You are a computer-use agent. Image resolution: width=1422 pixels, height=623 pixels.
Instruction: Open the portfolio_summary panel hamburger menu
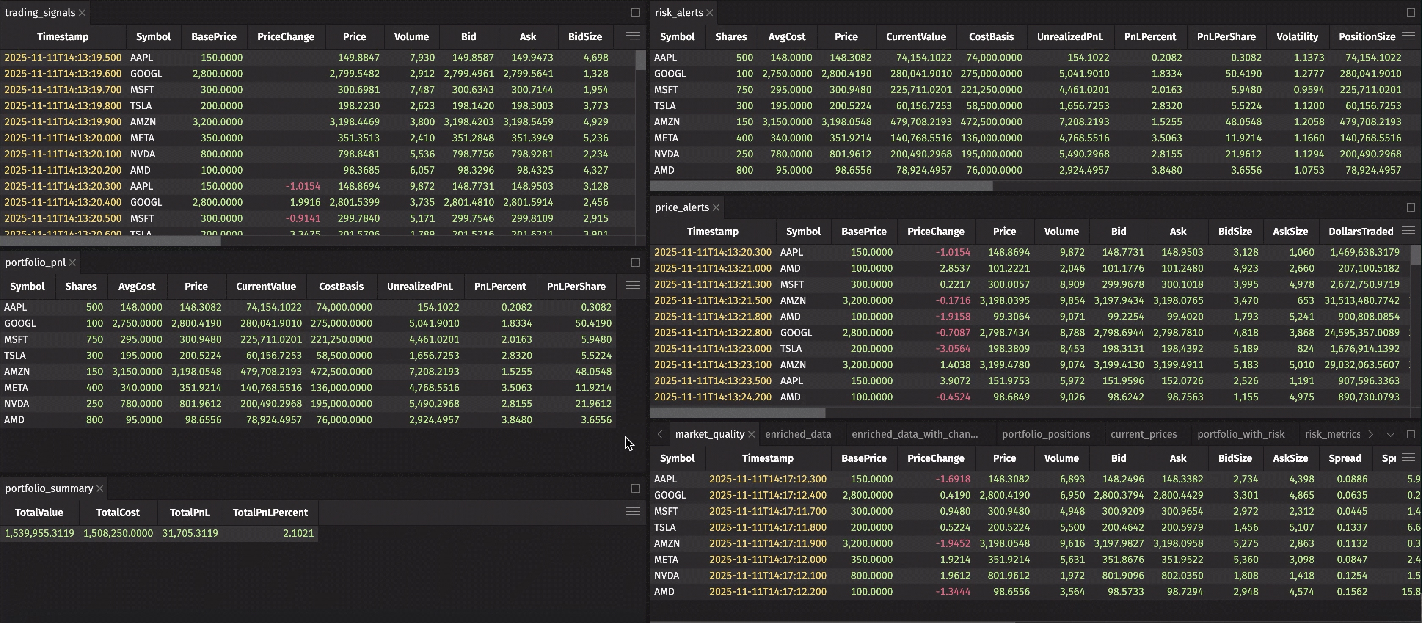coord(633,512)
